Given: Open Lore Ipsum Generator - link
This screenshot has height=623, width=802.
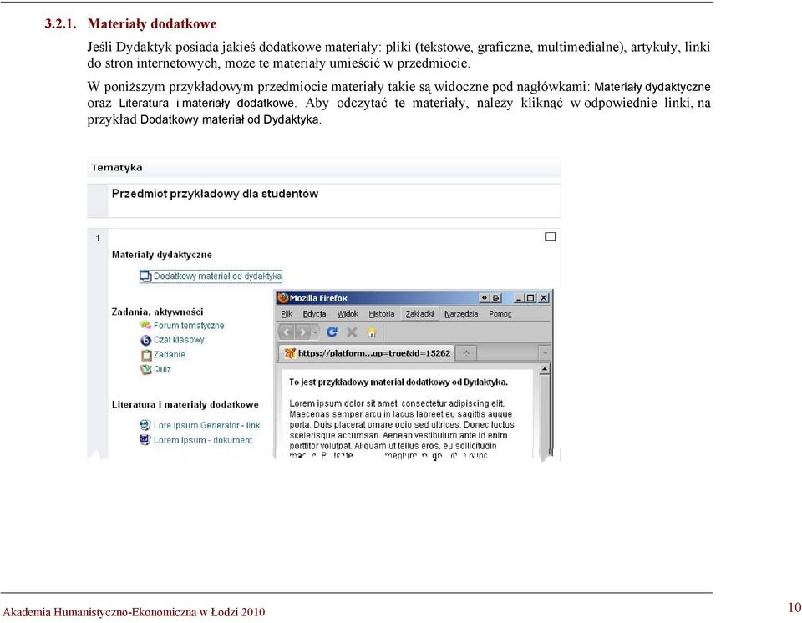Looking at the screenshot, I should (206, 425).
